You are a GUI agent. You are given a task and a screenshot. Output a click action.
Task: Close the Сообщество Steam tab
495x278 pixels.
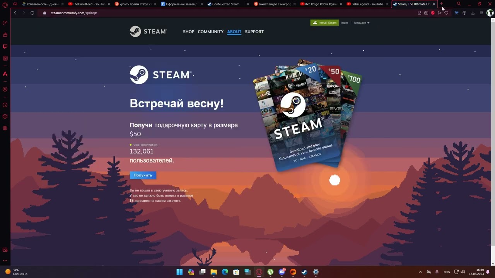[x=248, y=4]
